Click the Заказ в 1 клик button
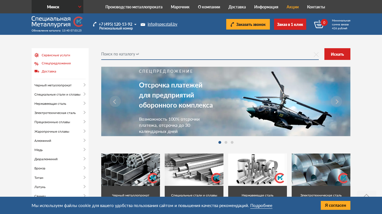 pos(290,24)
